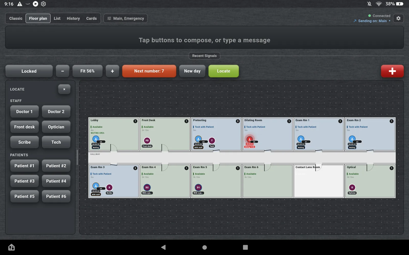This screenshot has height=255, width=409.
Task: Open the app settings gear at top right
Action: click(x=398, y=18)
